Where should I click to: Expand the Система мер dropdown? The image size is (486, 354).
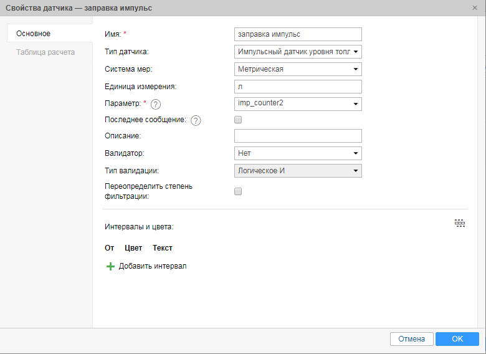(298, 69)
